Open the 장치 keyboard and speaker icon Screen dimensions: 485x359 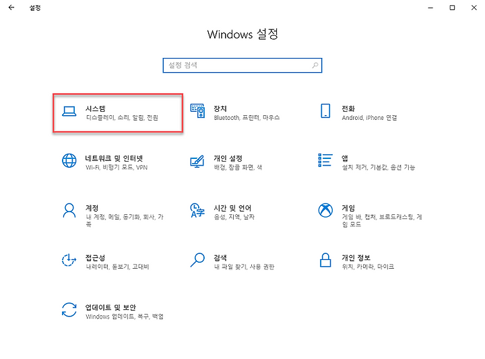pos(197,110)
